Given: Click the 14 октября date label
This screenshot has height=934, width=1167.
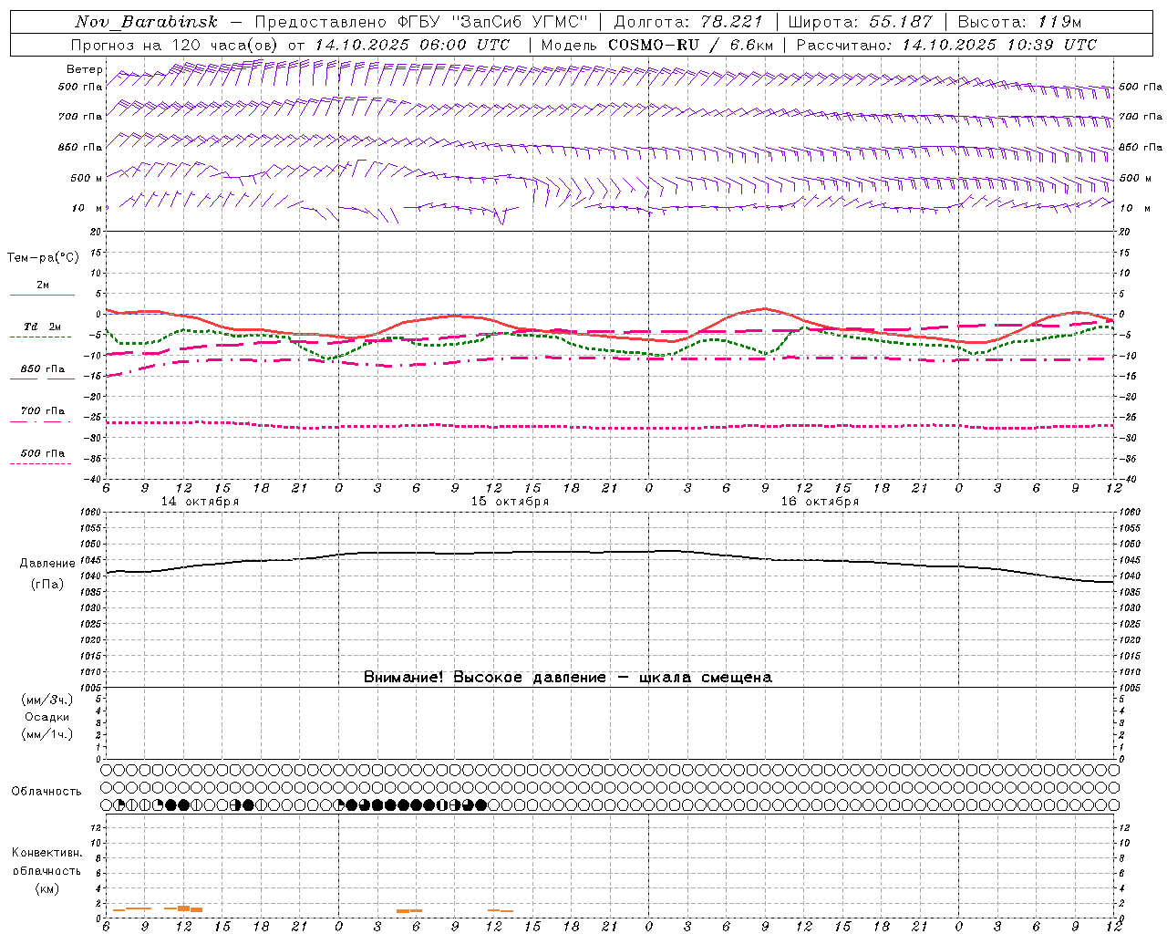Looking at the screenshot, I should point(200,502).
